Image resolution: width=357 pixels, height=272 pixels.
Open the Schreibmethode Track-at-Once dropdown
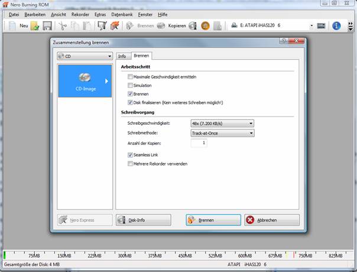click(x=222, y=133)
